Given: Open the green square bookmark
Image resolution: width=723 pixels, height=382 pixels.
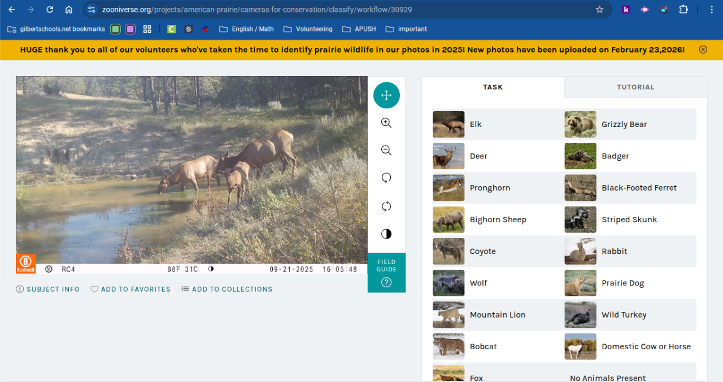Looking at the screenshot, I should (115, 29).
